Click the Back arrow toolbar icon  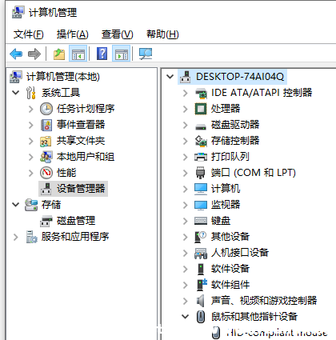[16, 54]
